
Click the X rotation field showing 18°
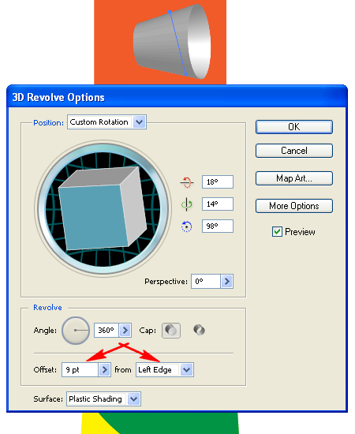[x=218, y=182]
